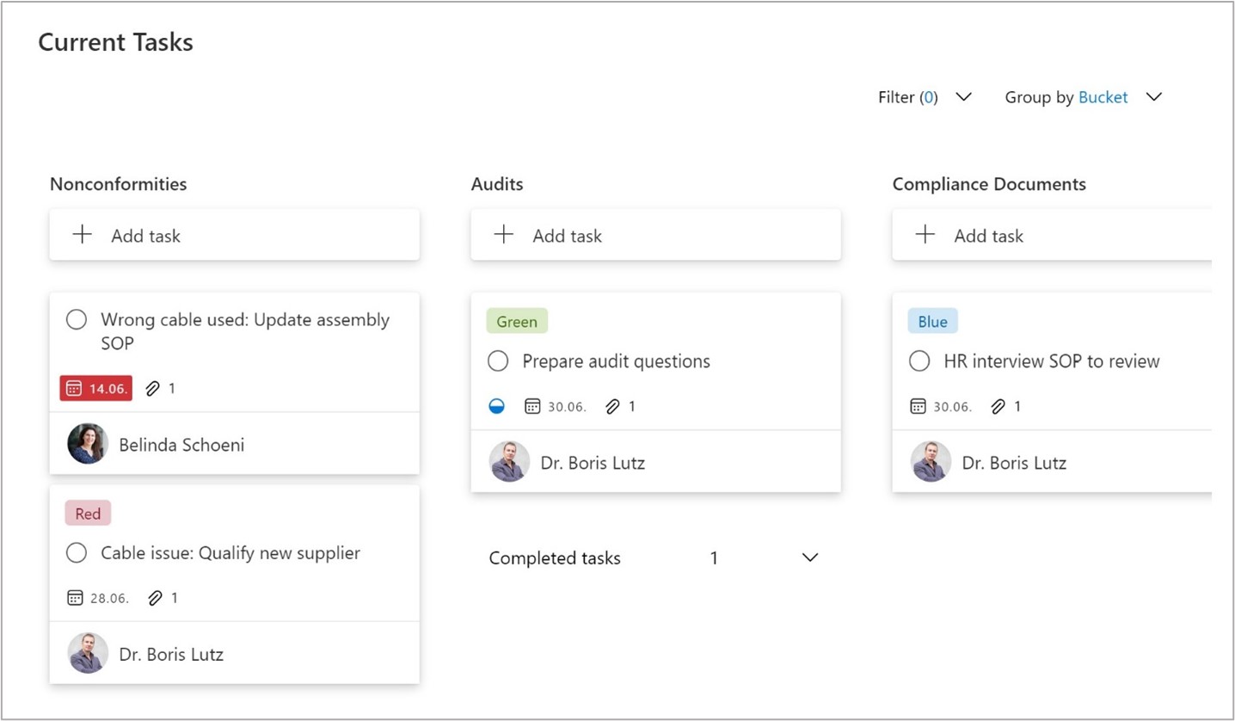Click Dr. Boris Lutz avatar on Cable issue card
1235x721 pixels.
point(88,653)
